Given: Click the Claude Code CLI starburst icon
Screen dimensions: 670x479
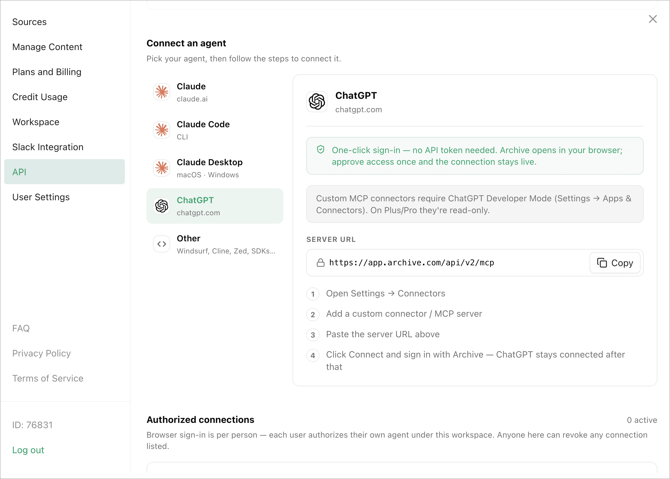Looking at the screenshot, I should pyautogui.click(x=161, y=130).
